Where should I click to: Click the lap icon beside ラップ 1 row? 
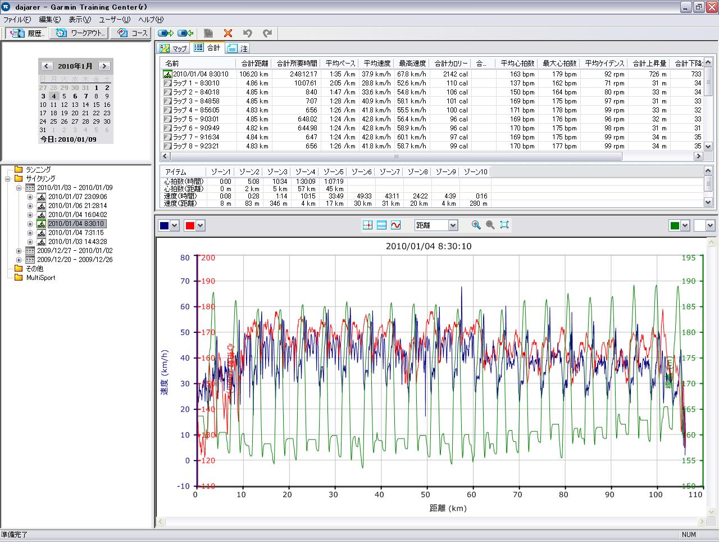click(x=167, y=83)
